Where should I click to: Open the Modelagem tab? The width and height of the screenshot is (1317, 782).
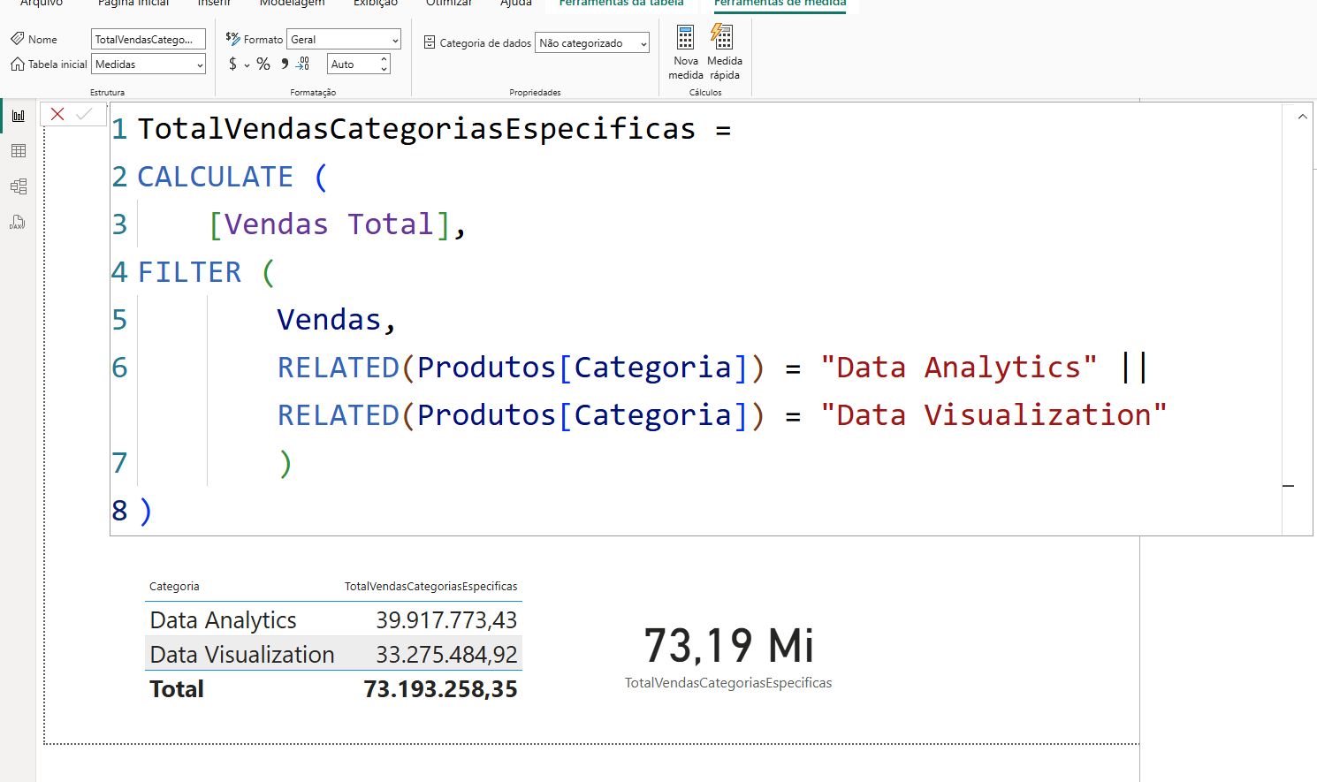coord(292,4)
